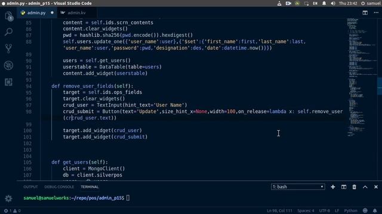Viewport: 382px width, 214px height.
Task: Click the vertical scrollbar of the editor
Action: coord(380,86)
